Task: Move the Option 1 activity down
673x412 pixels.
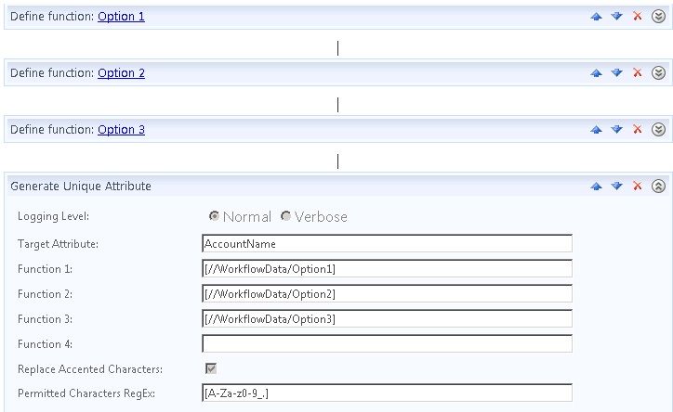Action: (617, 17)
